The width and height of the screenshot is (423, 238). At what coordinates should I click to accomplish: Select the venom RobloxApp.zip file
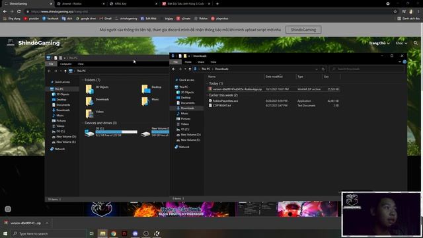click(273, 89)
